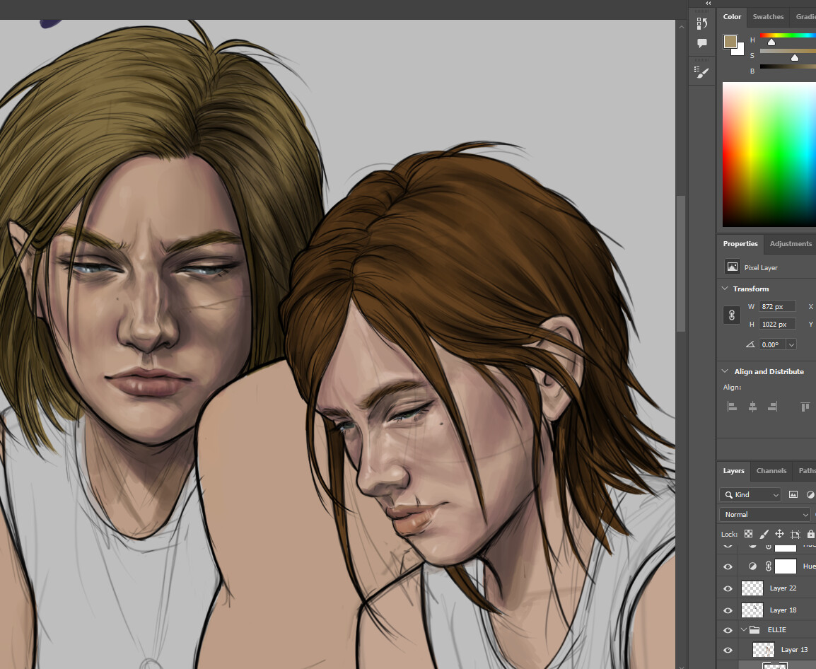Collapse the ELLIE layer group
This screenshot has width=816, height=669.
click(744, 629)
